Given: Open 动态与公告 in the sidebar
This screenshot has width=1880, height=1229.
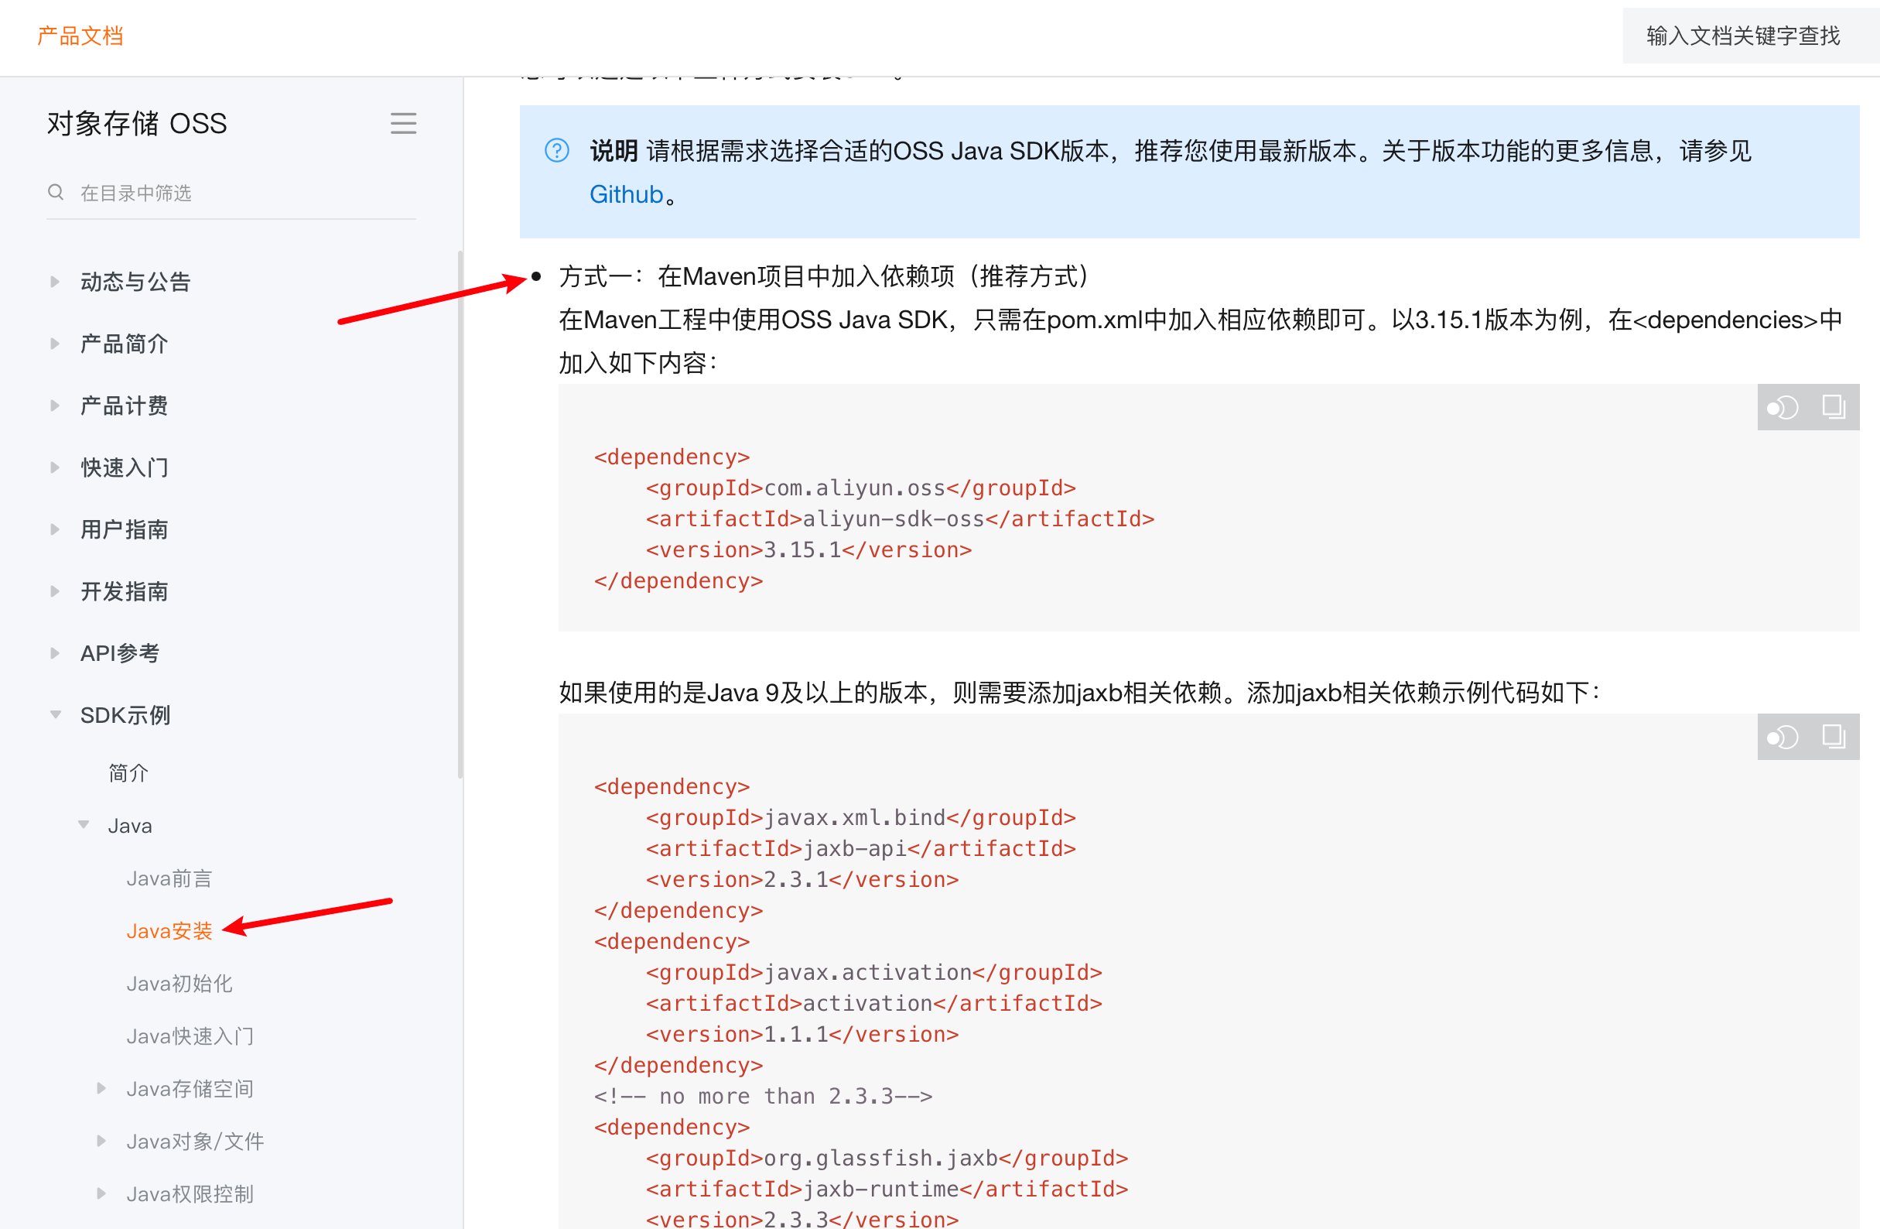Looking at the screenshot, I should [x=135, y=282].
